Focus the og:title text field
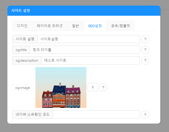Viewport: 169px width, 132px height. (84, 50)
